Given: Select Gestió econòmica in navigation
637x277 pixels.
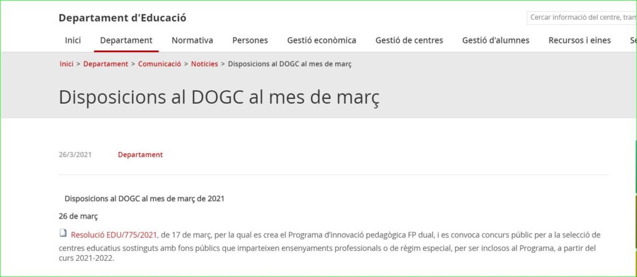Looking at the screenshot, I should click(x=322, y=40).
